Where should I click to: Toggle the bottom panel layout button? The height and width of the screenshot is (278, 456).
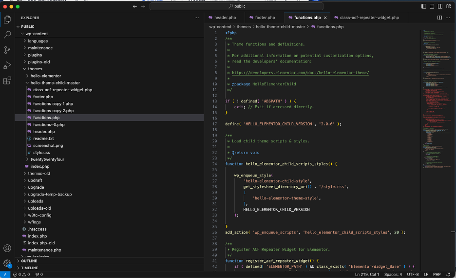(432, 6)
